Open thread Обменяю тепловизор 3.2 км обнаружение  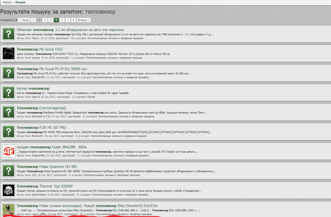click(71, 30)
